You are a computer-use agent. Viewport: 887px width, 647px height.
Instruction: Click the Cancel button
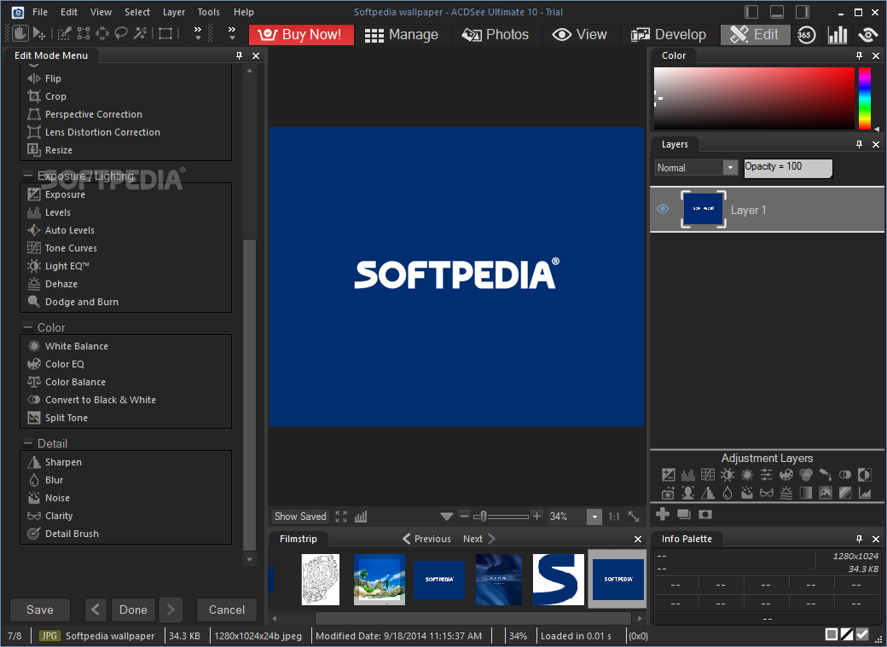226,609
